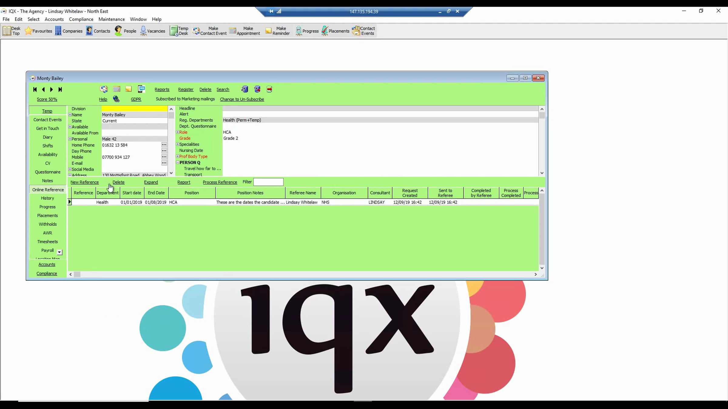
Task: Click the Referee Name column header
Action: point(303,193)
